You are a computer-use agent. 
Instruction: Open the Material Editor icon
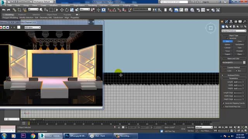[x=192, y=10]
